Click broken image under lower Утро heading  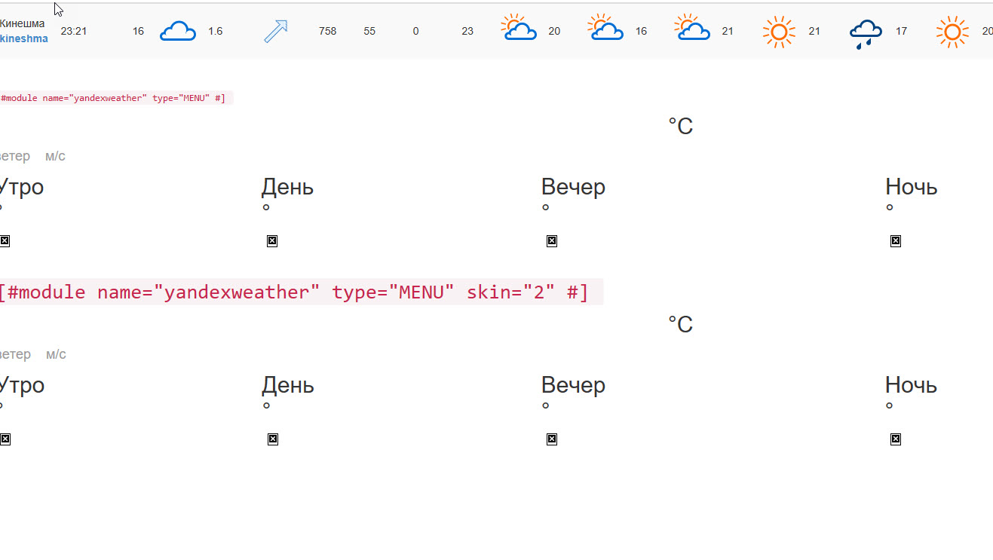[x=5, y=439]
